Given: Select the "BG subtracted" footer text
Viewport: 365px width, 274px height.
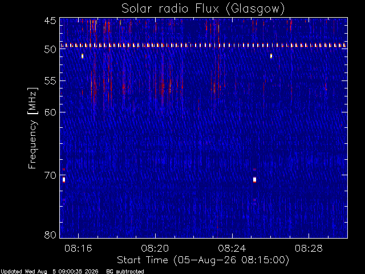Looking at the screenshot, I should (x=125, y=272).
